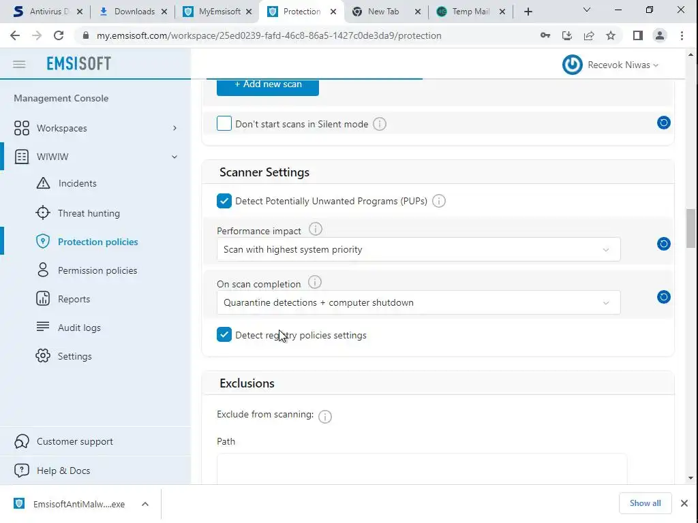Screen dimensions: 698x523
Task: Open the Audit logs menu item
Action: coord(79,328)
